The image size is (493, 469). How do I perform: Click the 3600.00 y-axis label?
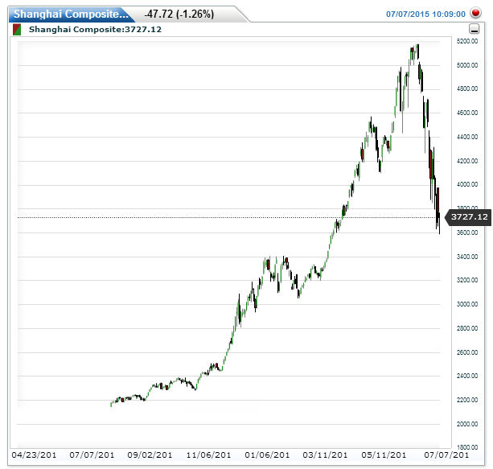tap(467, 232)
